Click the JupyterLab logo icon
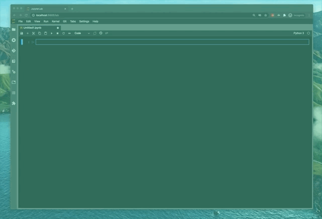 coord(14,21)
